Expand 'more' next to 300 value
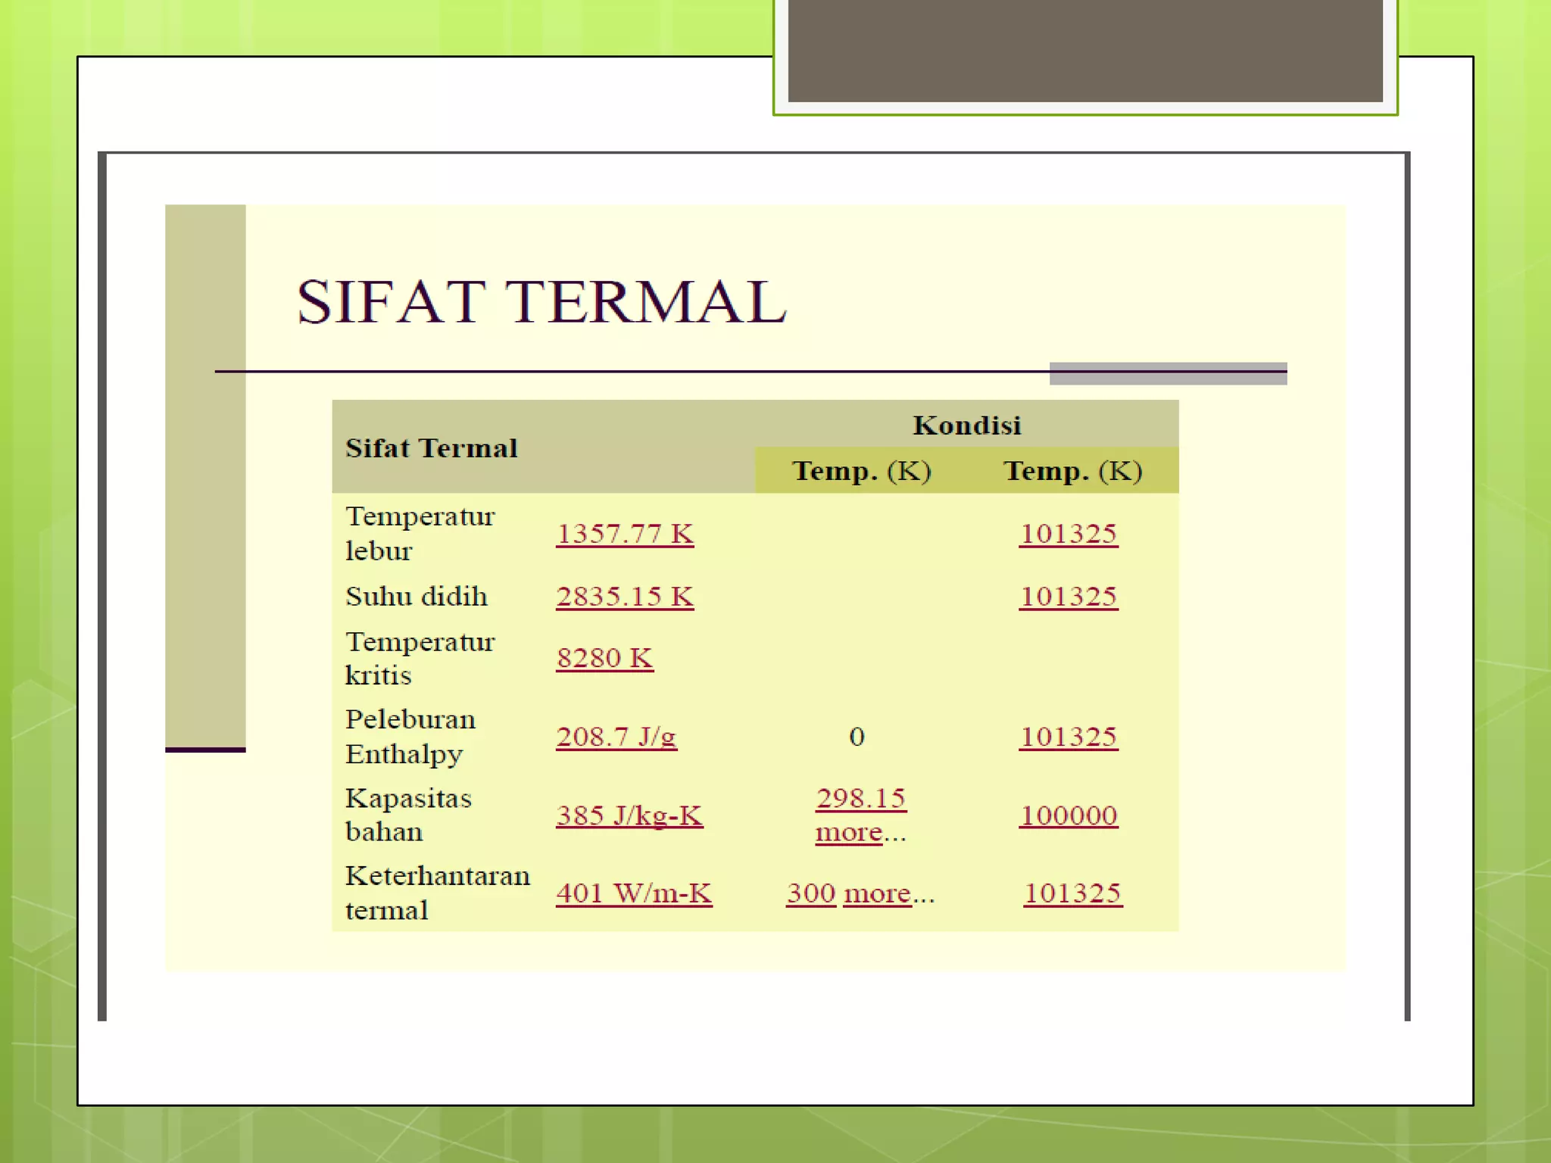This screenshot has width=1551, height=1163. tap(877, 894)
